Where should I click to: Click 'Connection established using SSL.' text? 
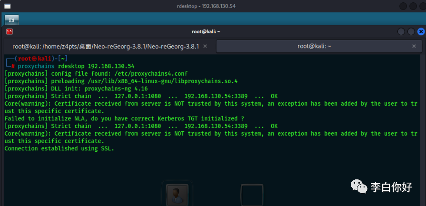click(59, 148)
